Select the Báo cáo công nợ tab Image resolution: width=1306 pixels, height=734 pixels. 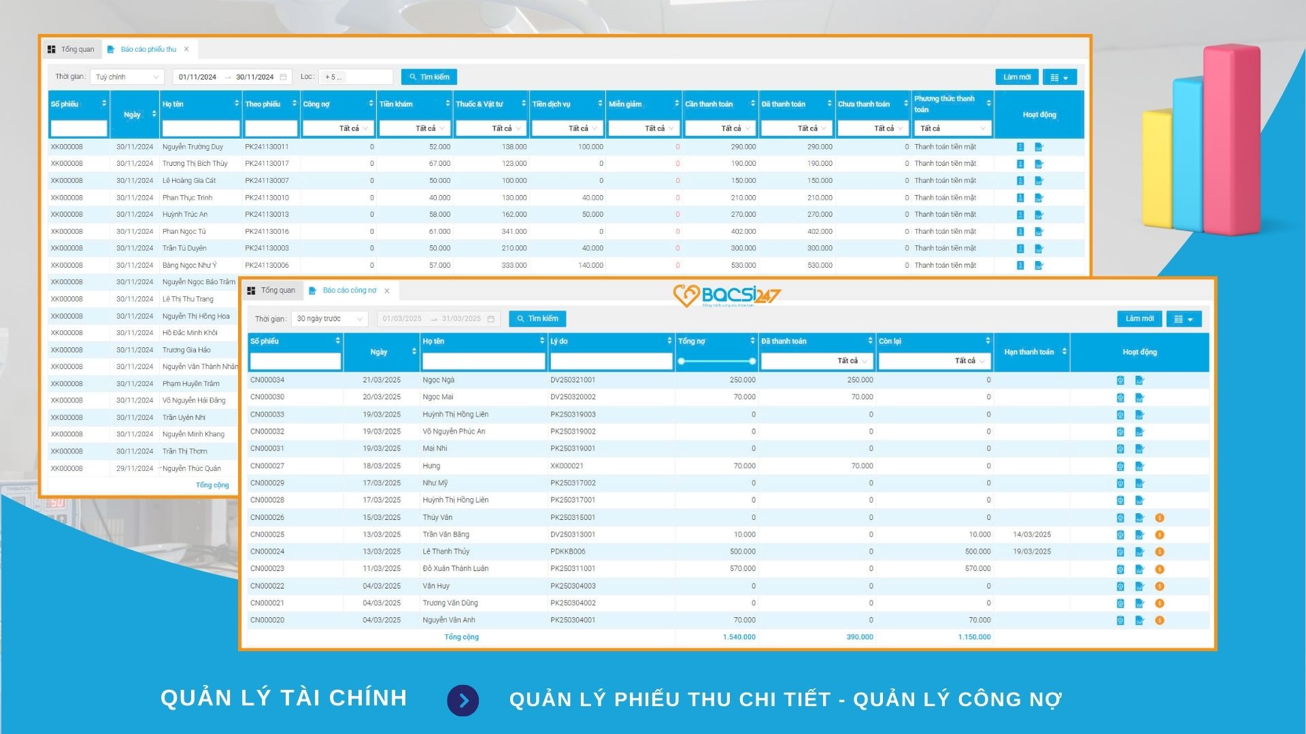(x=344, y=290)
